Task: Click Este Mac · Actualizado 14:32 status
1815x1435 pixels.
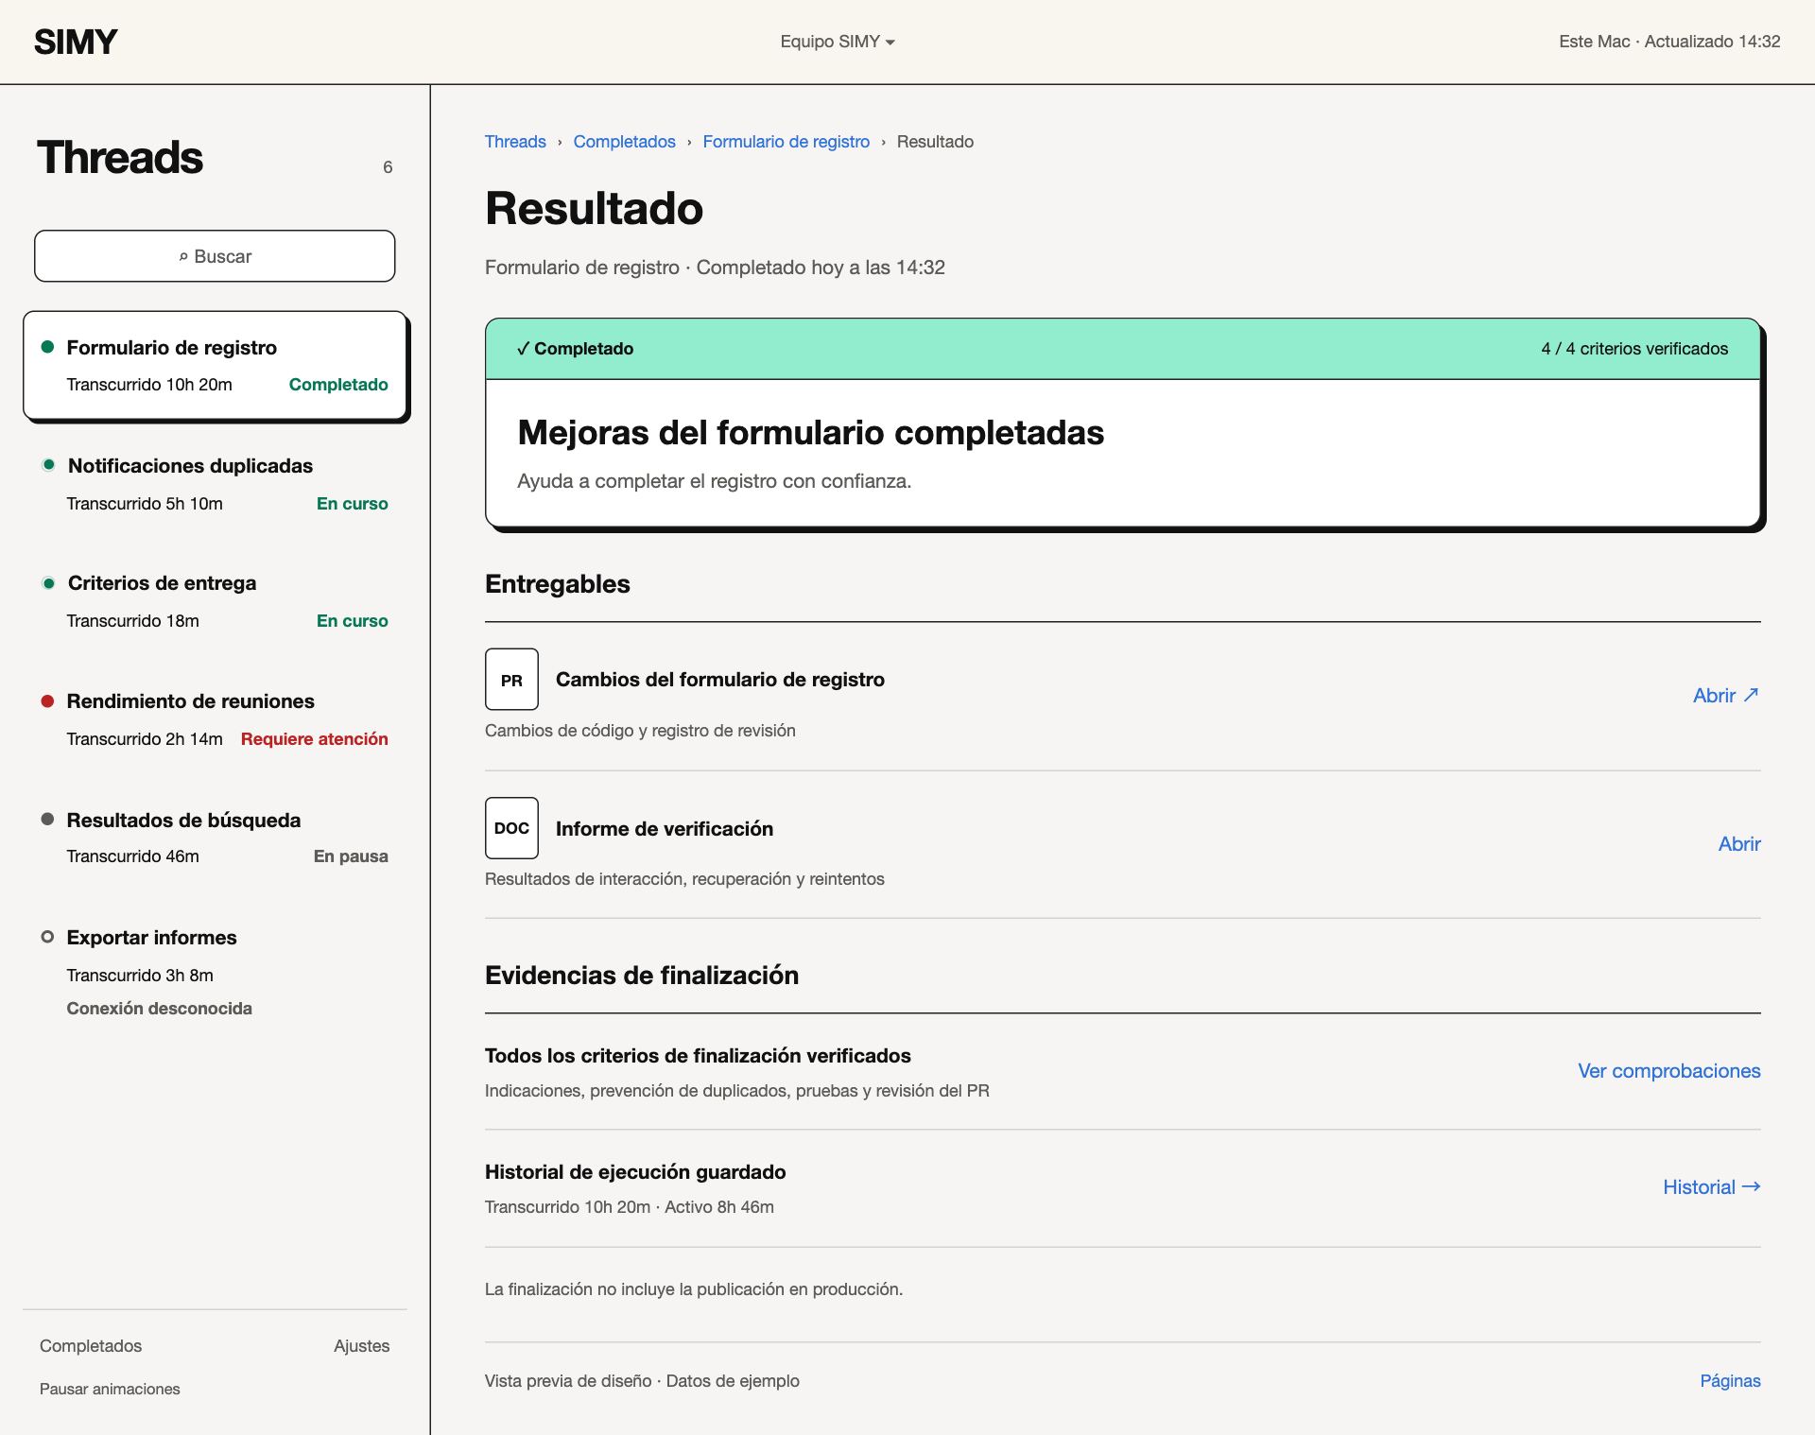Action: point(1669,42)
